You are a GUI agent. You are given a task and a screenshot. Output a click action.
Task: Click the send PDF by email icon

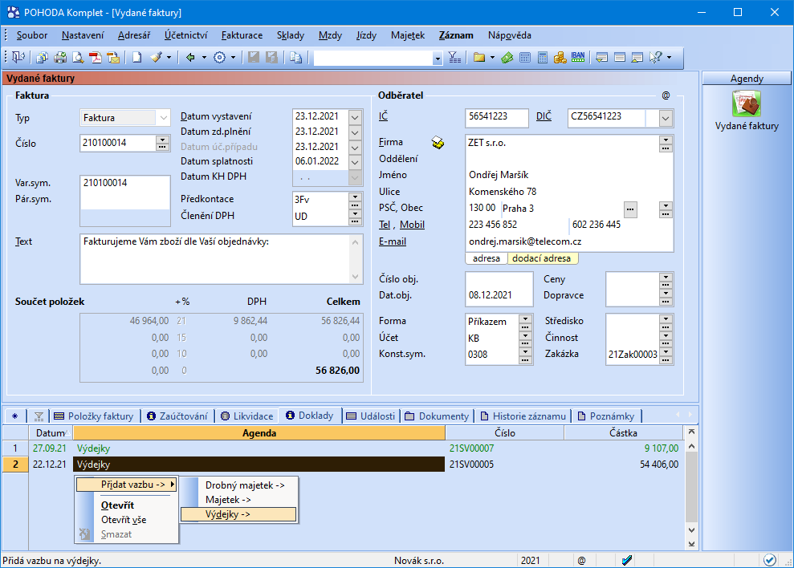[113, 58]
